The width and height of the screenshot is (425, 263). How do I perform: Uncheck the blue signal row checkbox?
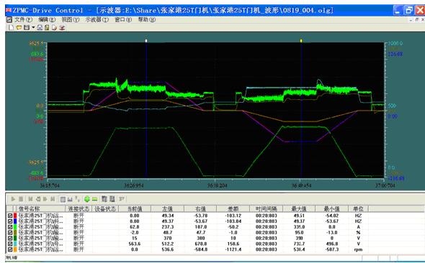point(10,221)
